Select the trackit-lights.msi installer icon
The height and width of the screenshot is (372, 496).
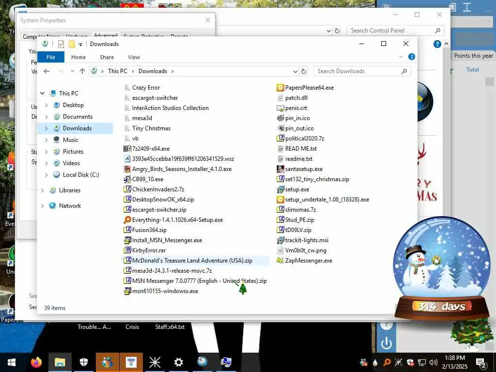[280, 240]
